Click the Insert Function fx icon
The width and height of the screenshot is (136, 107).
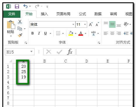[x=70, y=52]
